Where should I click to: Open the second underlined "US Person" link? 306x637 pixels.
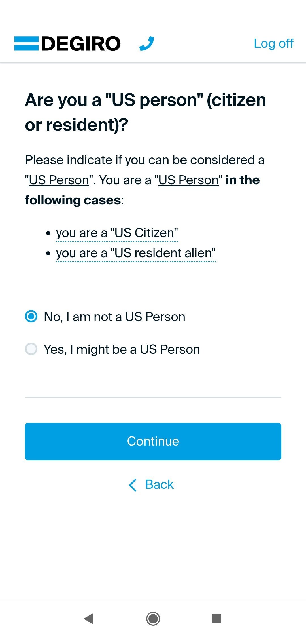(x=188, y=180)
